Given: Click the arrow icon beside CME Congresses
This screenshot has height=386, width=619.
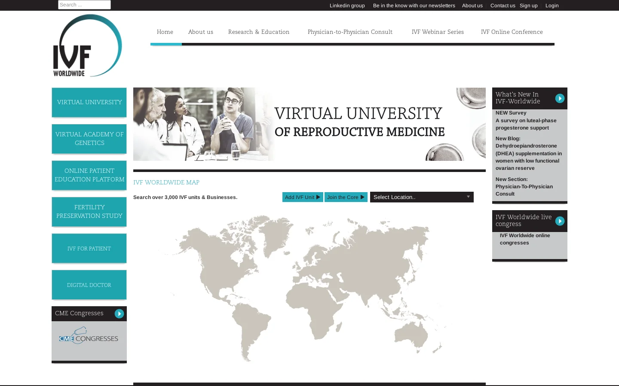Looking at the screenshot, I should (119, 314).
